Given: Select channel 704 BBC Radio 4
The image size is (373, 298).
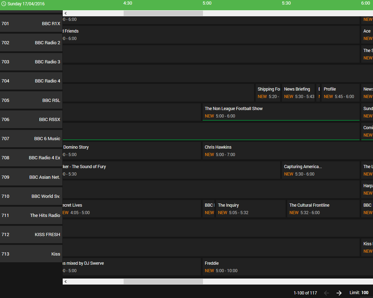Looking at the screenshot, I should click(x=31, y=81).
